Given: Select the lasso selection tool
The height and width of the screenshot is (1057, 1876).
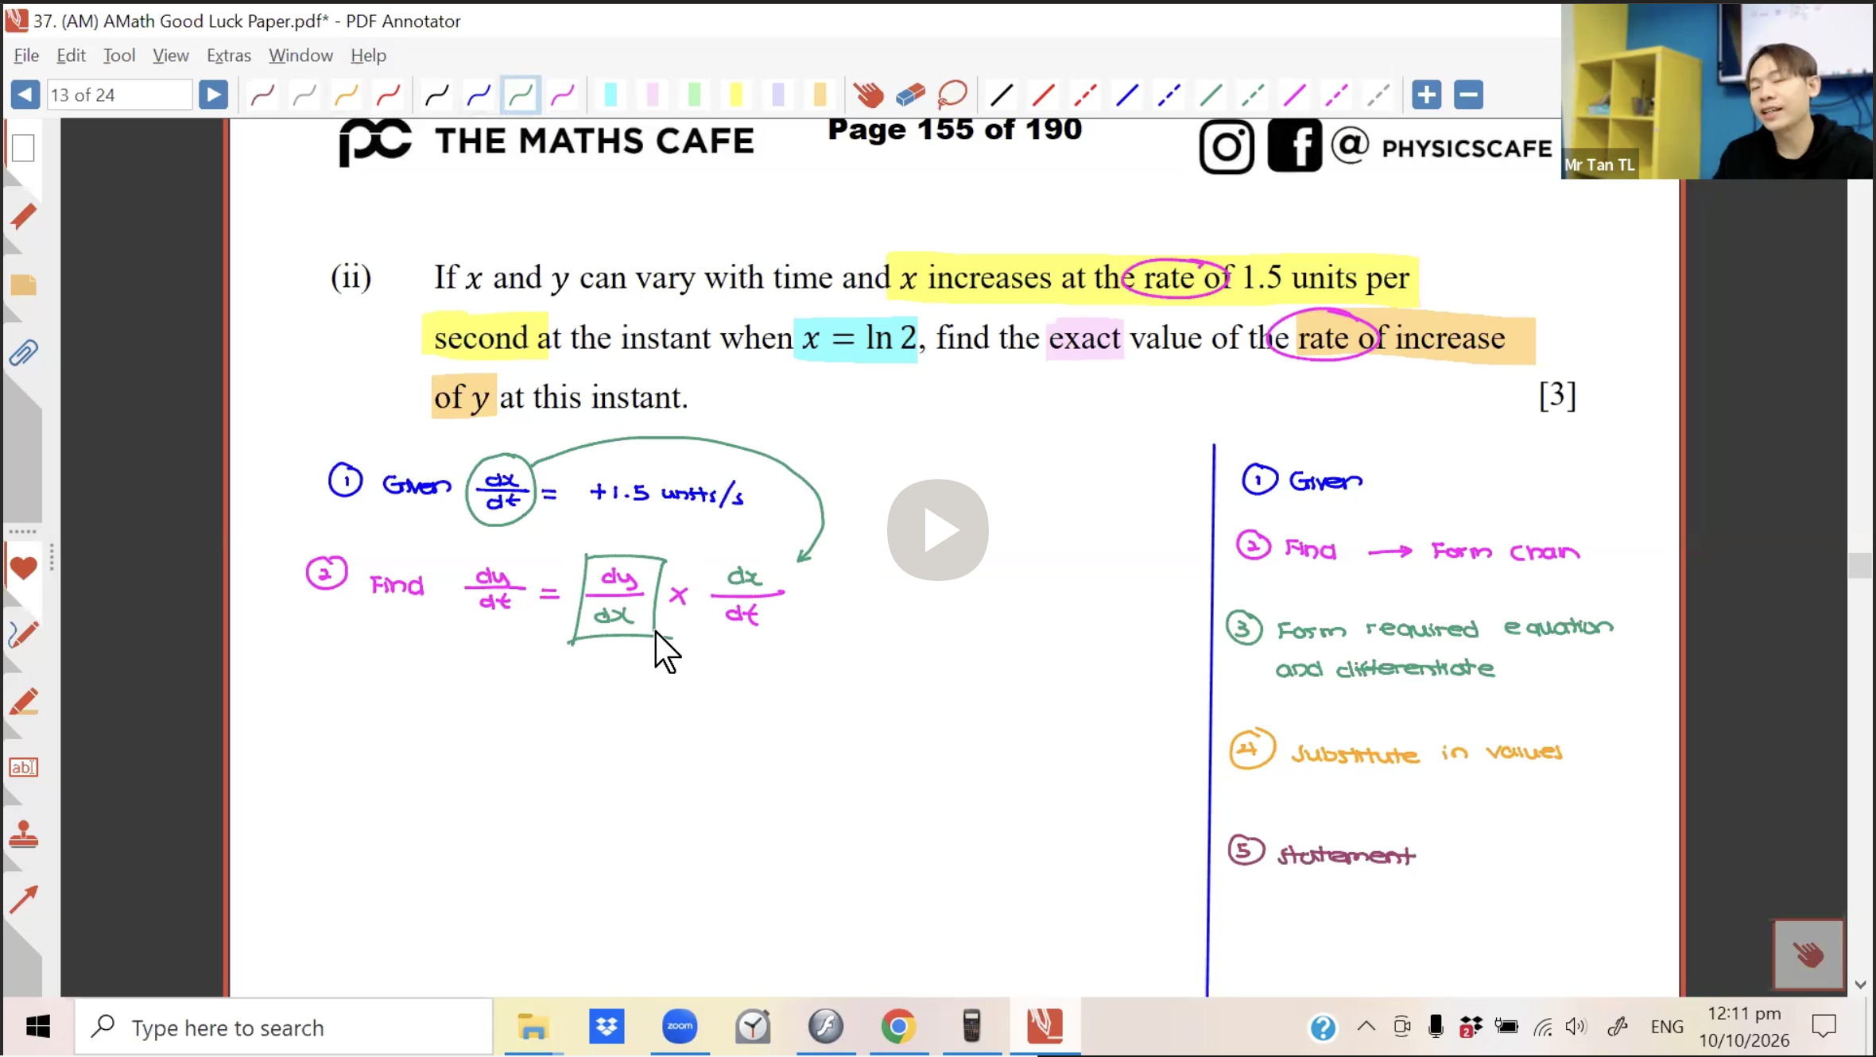Looking at the screenshot, I should pyautogui.click(x=952, y=95).
